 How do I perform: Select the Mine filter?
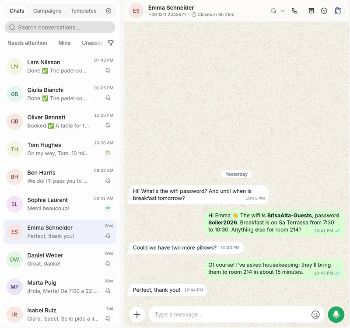(64, 43)
